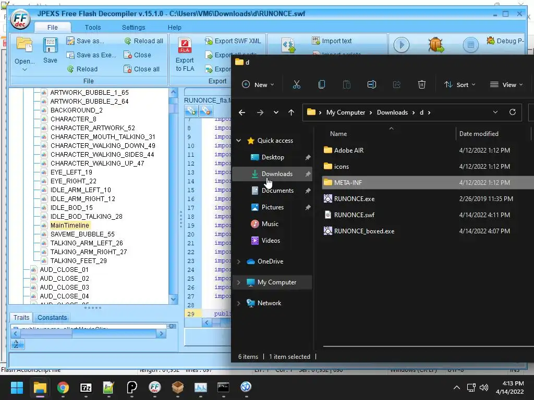Click the Rename icon in Explorer

371,85
